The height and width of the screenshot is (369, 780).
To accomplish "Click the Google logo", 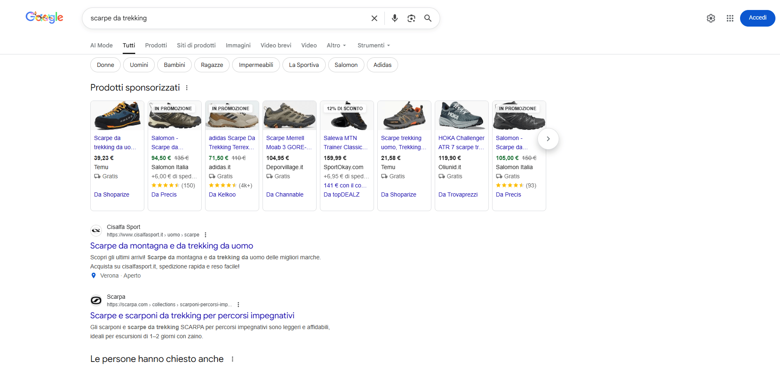I will coord(45,17).
